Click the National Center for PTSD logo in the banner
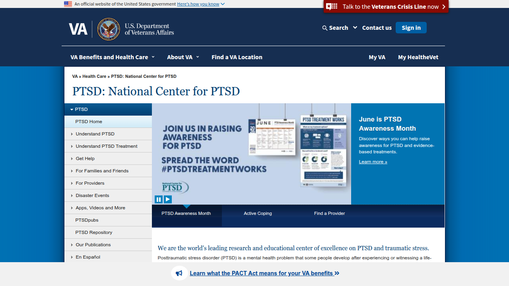The height and width of the screenshot is (286, 509). [175, 187]
